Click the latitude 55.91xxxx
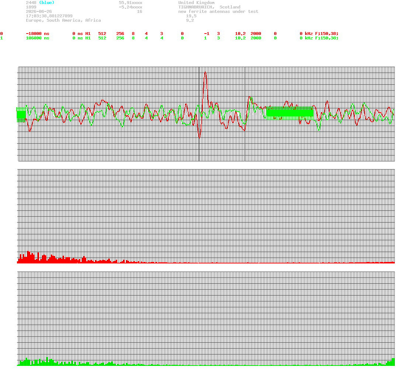The height and width of the screenshot is (374, 404). coord(130,3)
